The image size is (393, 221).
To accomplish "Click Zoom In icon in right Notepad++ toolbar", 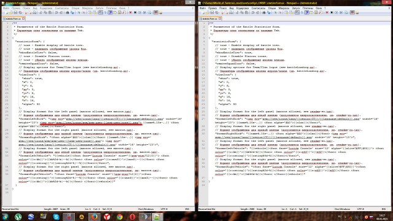I will point(276,12).
